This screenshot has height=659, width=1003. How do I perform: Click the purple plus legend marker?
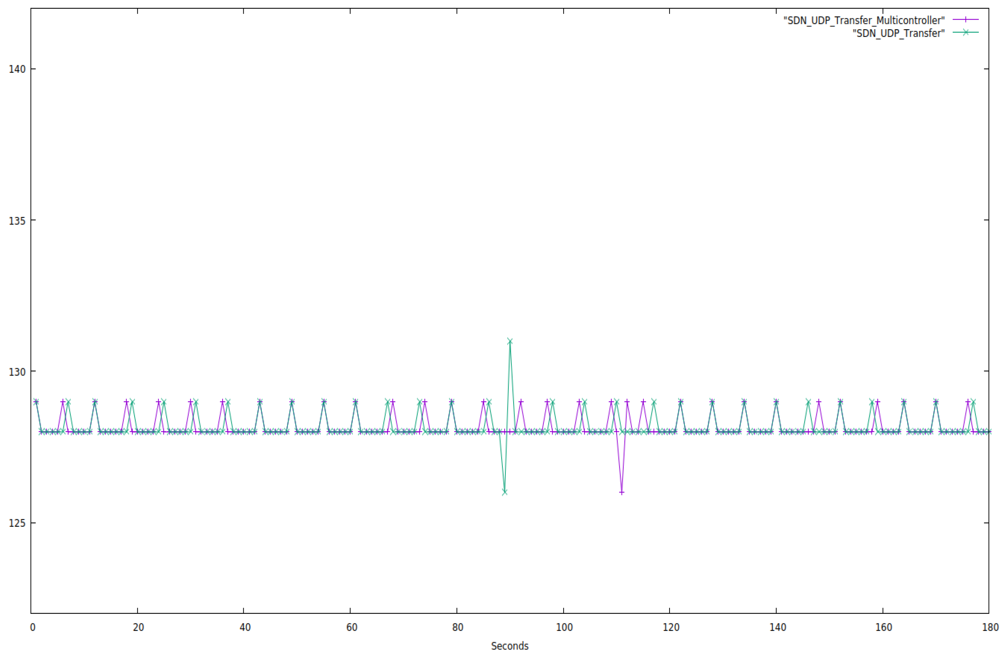(966, 19)
